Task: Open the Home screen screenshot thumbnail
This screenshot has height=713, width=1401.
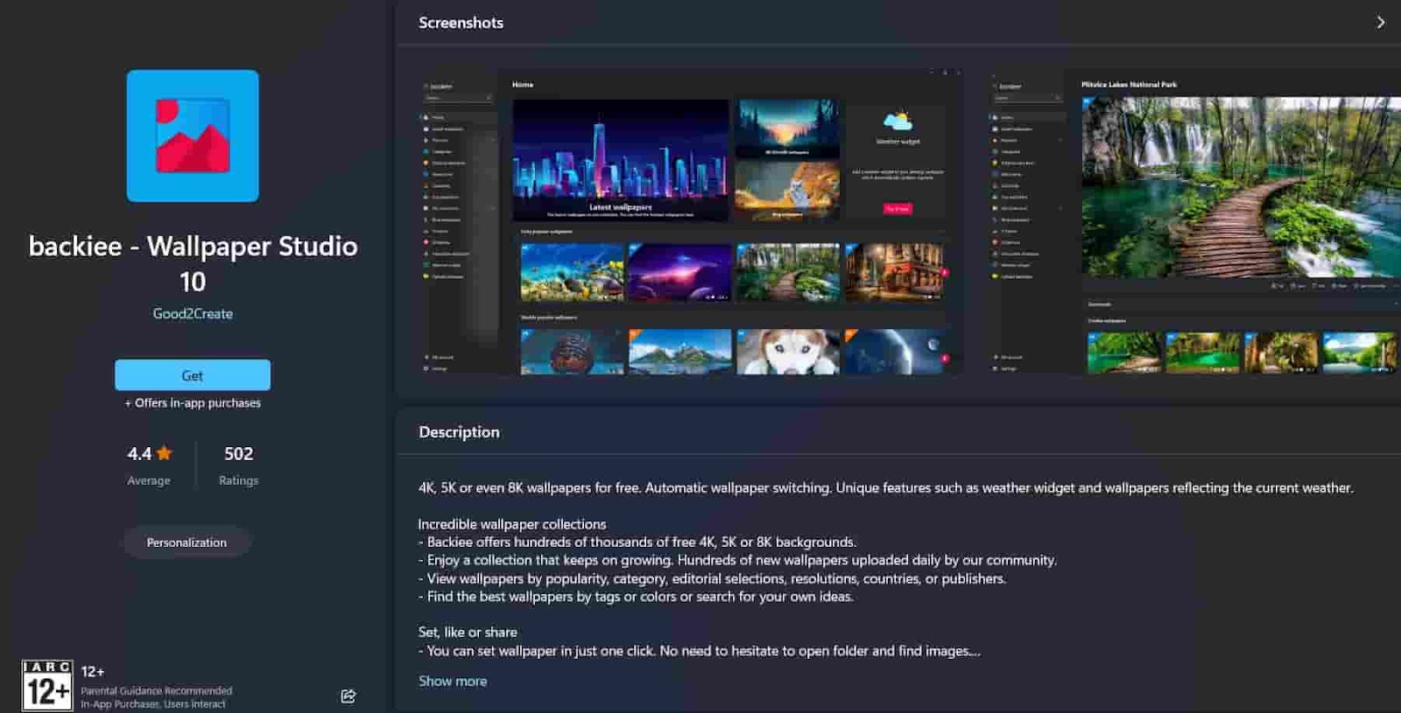Action: (x=690, y=222)
